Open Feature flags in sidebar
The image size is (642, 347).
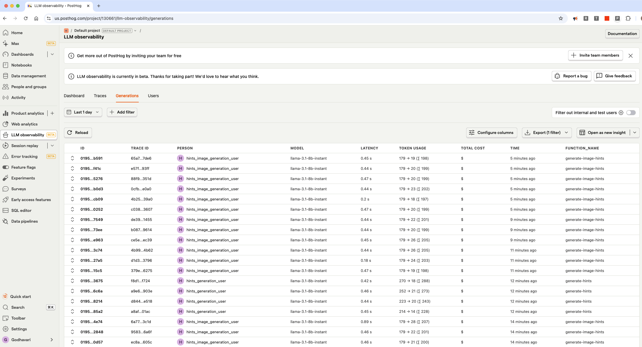pyautogui.click(x=23, y=167)
